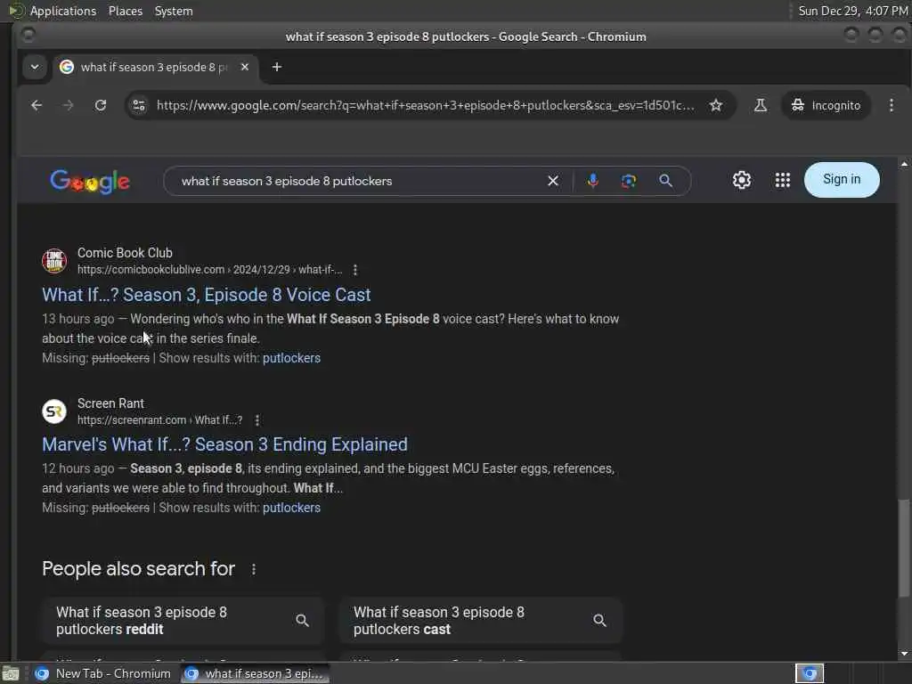Click 'putlockers' link under Screen Rant result
The image size is (912, 684).
coord(291,508)
